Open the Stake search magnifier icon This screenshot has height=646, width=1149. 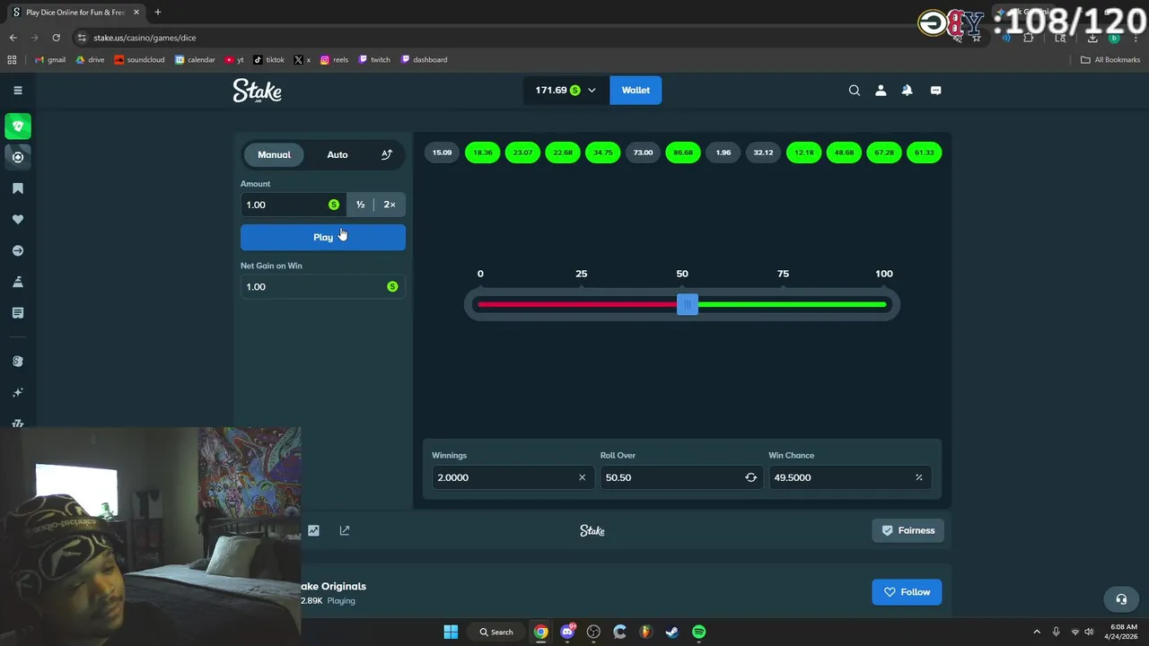click(x=855, y=90)
